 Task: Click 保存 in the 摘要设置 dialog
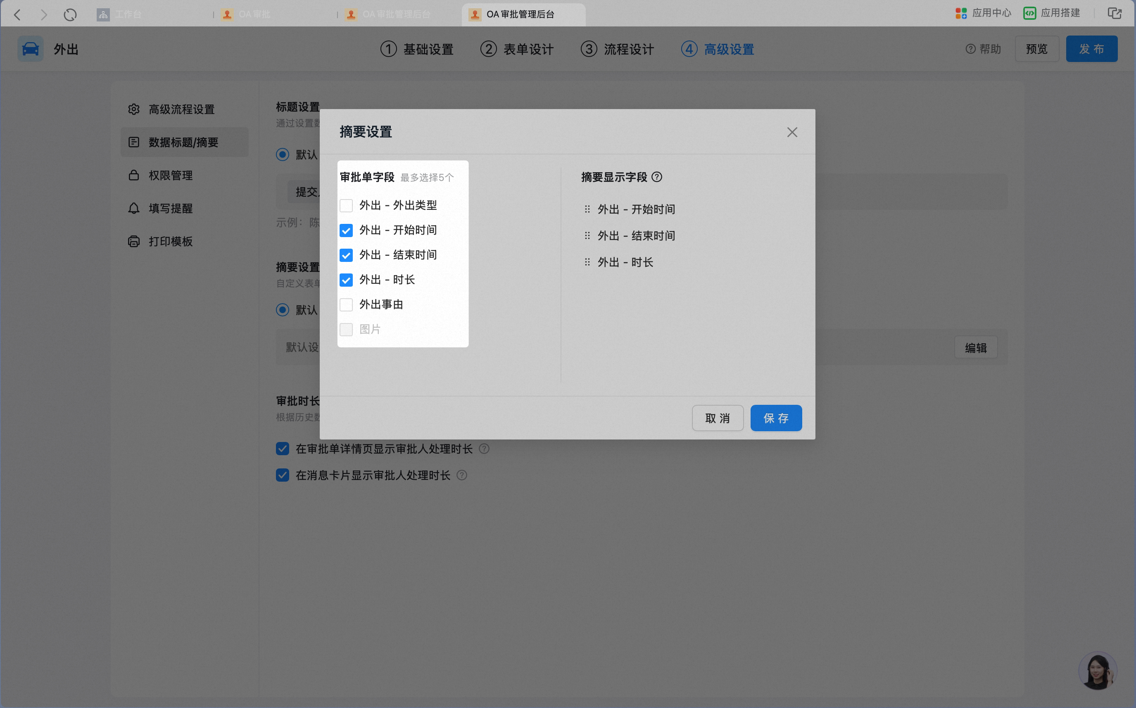pyautogui.click(x=776, y=418)
